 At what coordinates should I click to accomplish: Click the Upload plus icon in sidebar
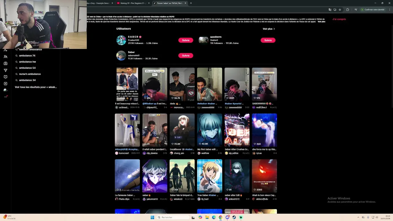click(x=6, y=84)
